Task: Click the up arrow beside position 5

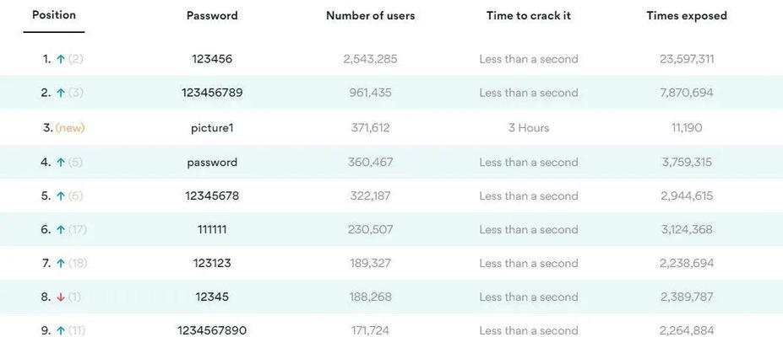Action: click(61, 196)
